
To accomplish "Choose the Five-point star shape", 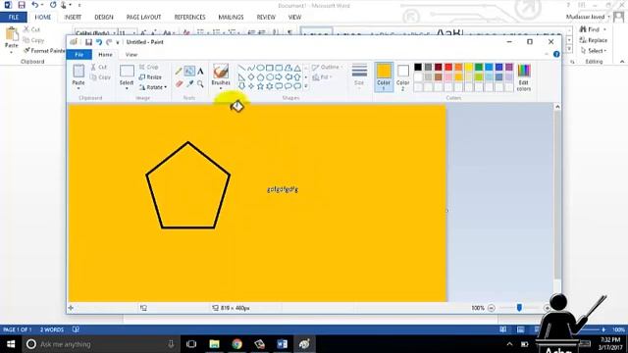I will [x=260, y=86].
